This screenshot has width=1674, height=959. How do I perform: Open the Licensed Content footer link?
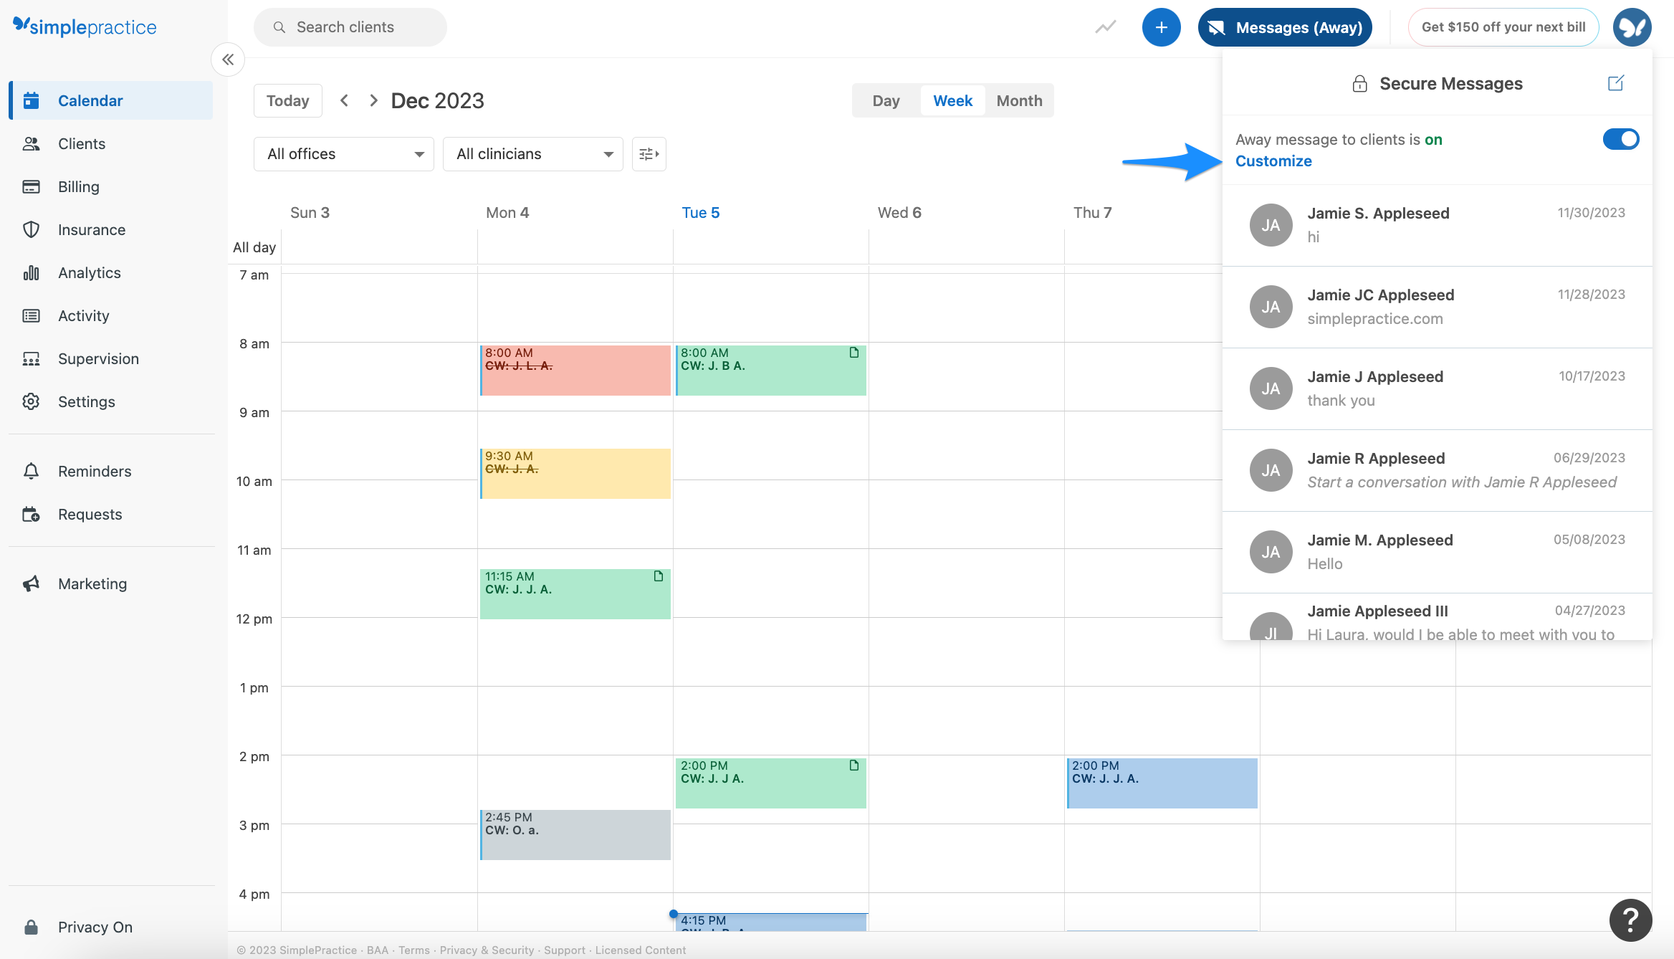click(640, 950)
